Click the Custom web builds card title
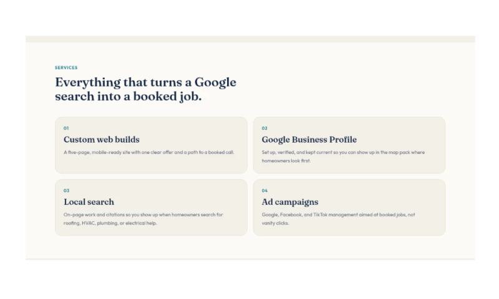The image size is (499, 299). click(102, 140)
